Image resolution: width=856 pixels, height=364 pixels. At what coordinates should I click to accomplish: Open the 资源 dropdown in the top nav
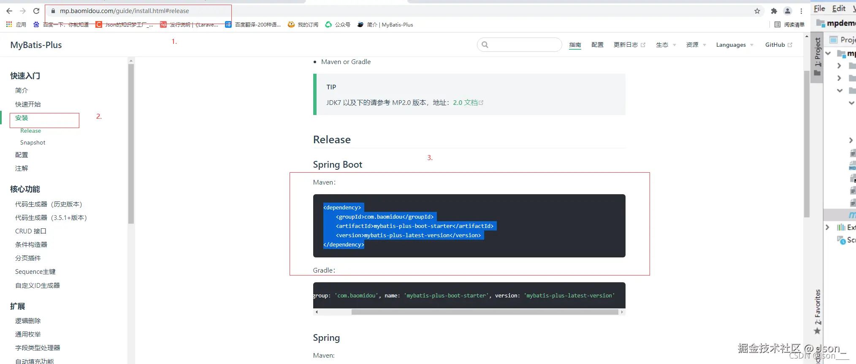pyautogui.click(x=696, y=45)
